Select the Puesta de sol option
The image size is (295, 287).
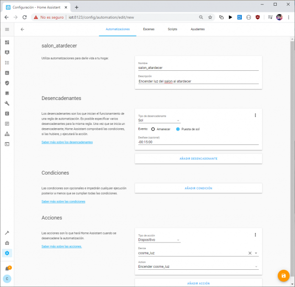point(178,129)
